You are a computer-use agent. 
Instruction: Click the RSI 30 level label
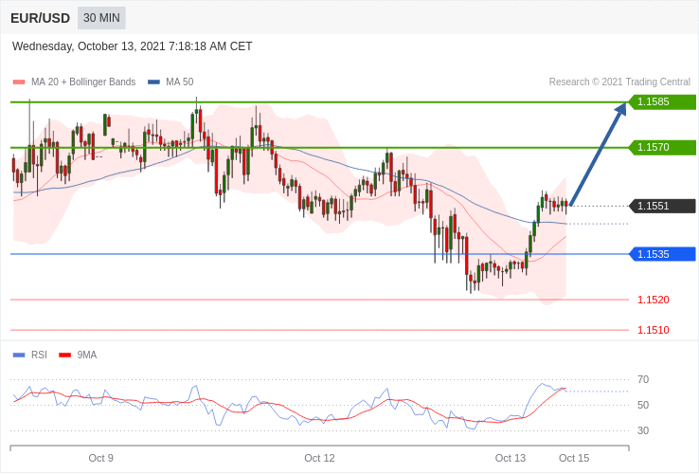[x=643, y=430]
